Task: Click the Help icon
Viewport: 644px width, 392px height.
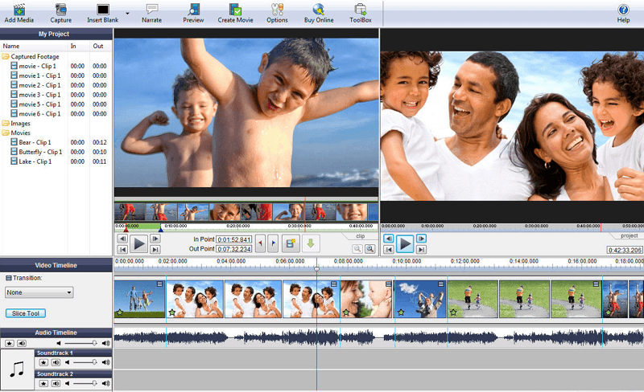Action: click(x=623, y=11)
